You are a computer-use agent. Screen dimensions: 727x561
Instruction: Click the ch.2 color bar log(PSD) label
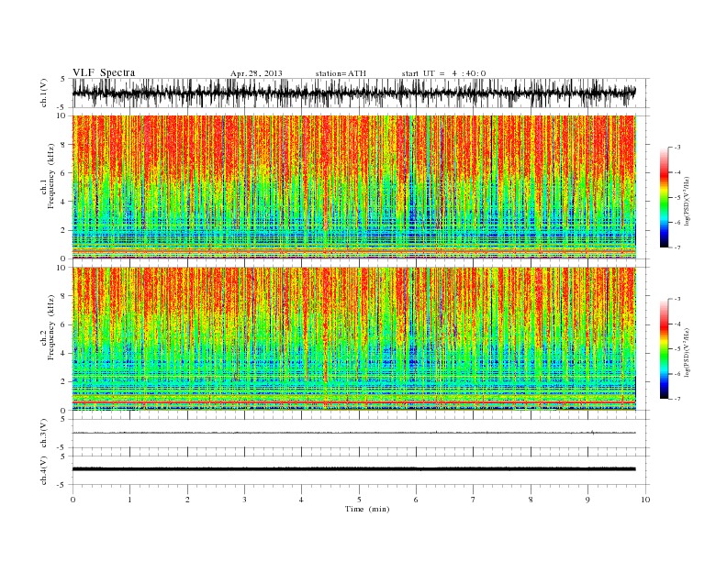(x=688, y=352)
